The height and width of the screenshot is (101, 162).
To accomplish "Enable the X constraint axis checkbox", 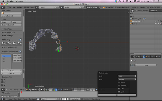I will click(x=3, y=80).
